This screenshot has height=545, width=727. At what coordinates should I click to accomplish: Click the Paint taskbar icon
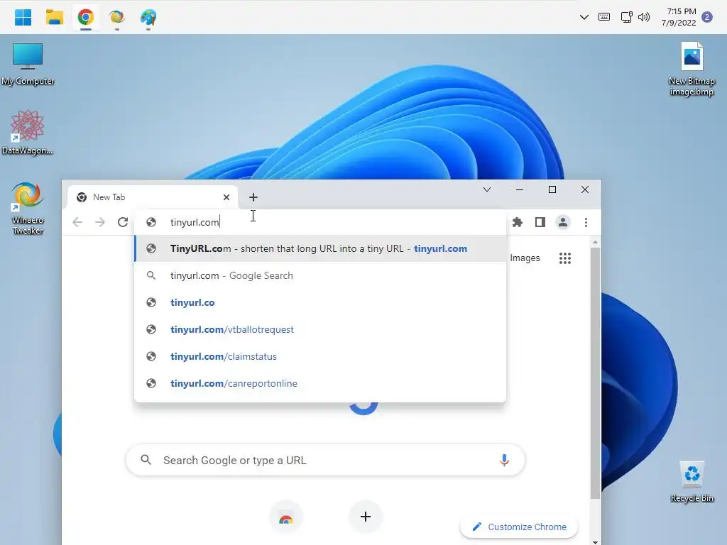148,18
